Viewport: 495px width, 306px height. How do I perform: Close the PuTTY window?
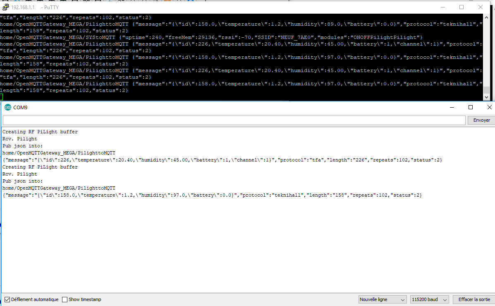tap(481, 7)
